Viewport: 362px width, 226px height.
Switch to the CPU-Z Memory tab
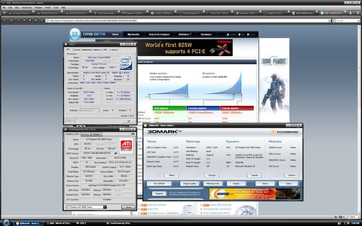(97, 50)
